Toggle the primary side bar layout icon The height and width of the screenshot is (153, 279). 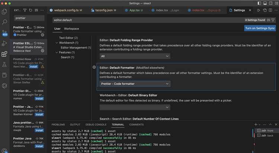pos(259,3)
